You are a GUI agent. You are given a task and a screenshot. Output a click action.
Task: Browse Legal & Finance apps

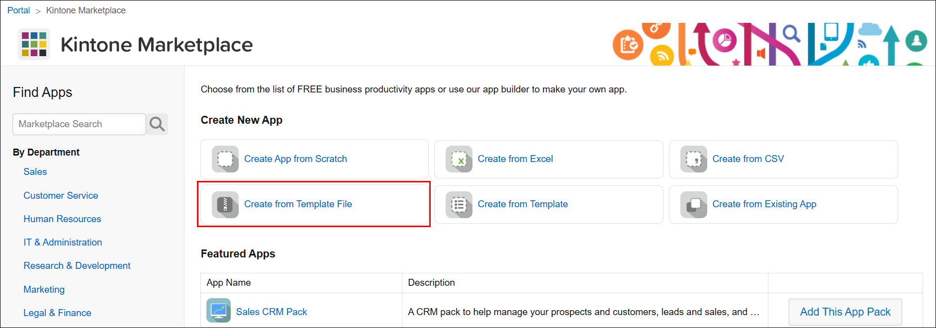(57, 313)
